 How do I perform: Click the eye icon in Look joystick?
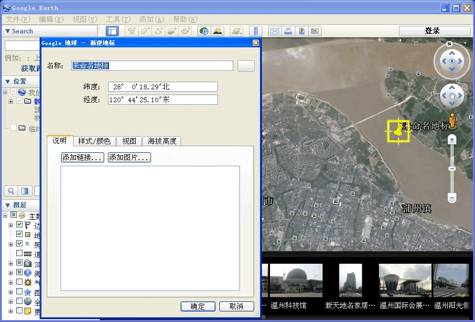tap(452, 61)
